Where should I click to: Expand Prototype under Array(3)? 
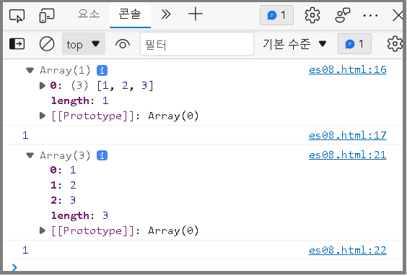[42, 230]
